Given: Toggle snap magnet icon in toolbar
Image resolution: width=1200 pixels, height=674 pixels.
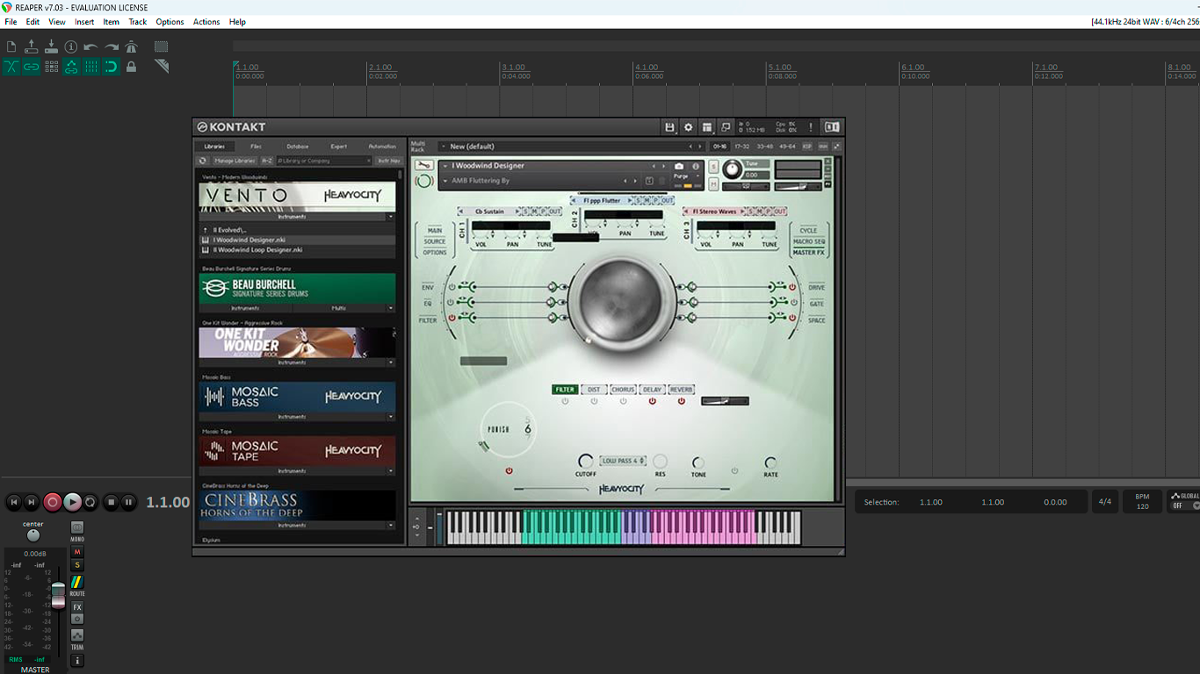Looking at the screenshot, I should pos(111,67).
